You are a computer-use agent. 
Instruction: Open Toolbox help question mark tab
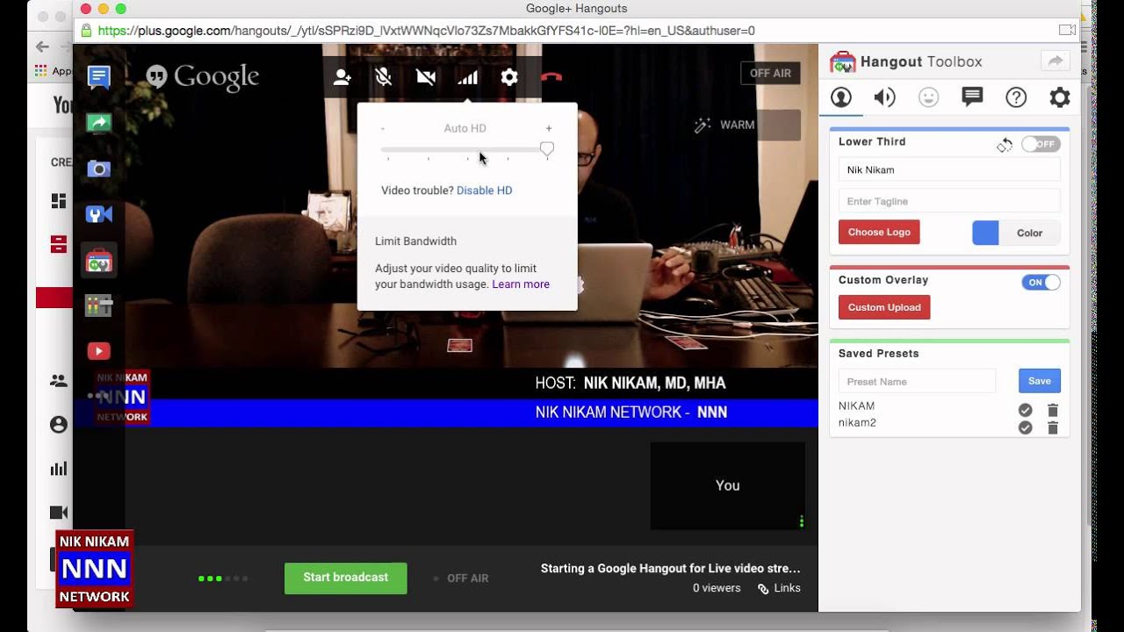pos(1016,97)
